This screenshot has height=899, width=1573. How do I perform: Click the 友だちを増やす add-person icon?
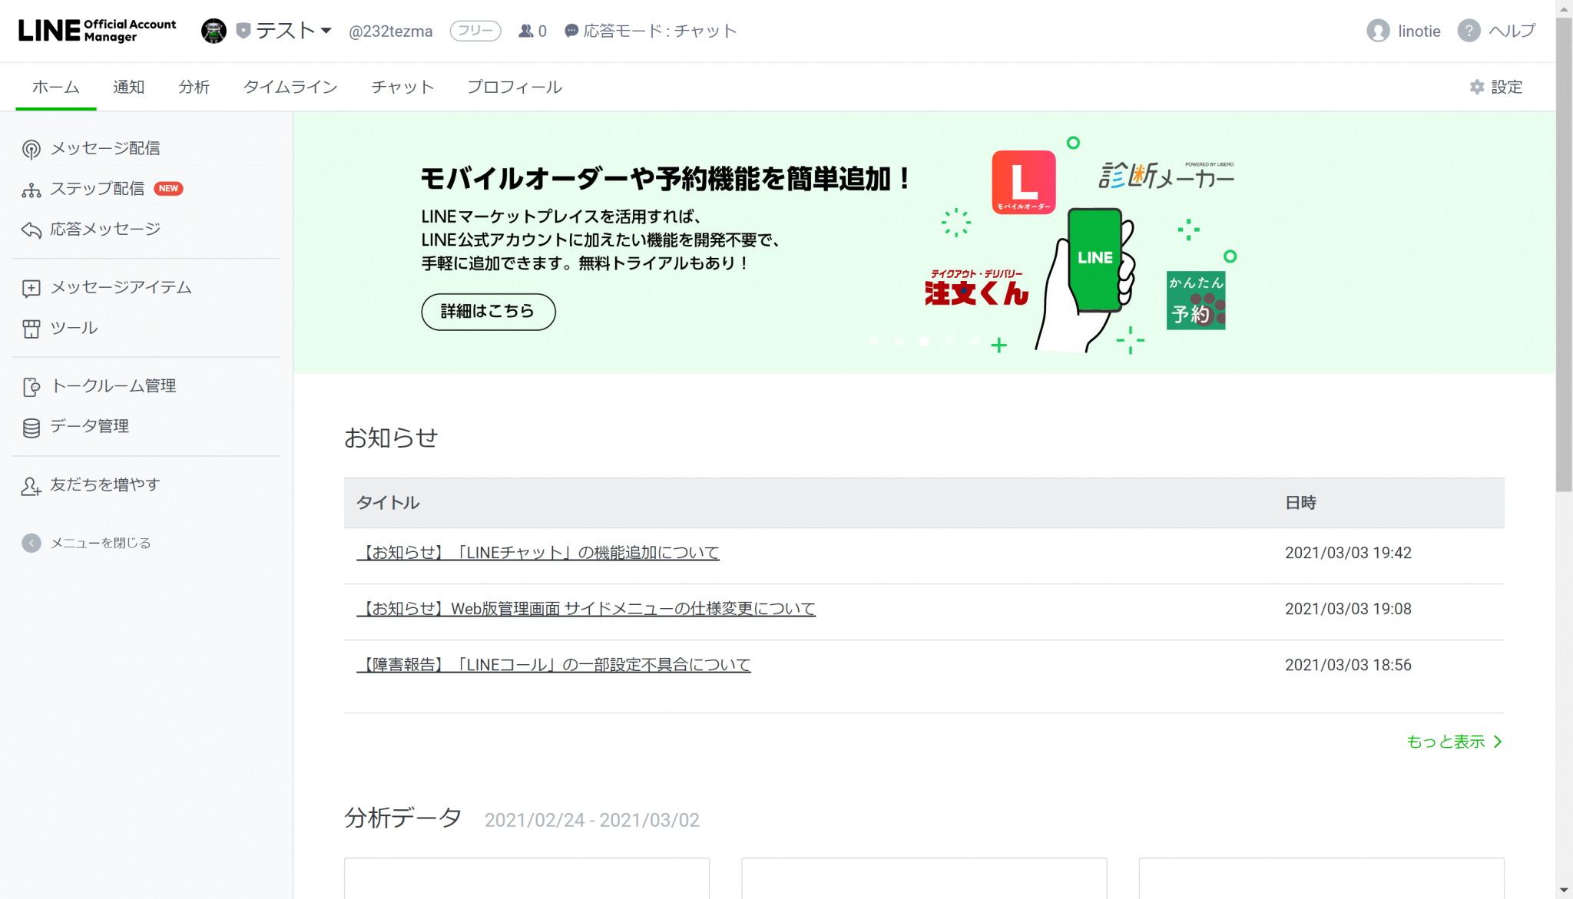(31, 486)
